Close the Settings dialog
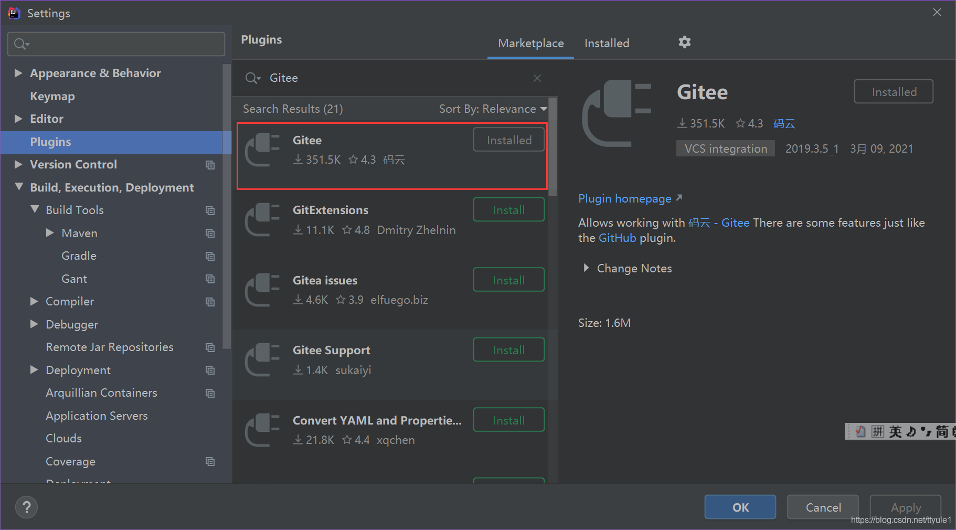This screenshot has height=530, width=956. point(937,12)
